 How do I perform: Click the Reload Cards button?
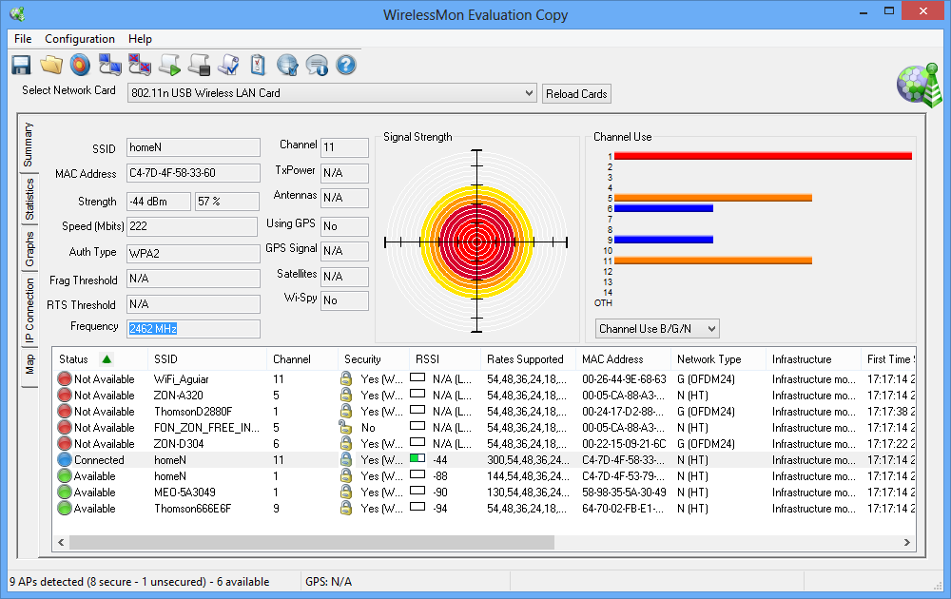pyautogui.click(x=576, y=94)
